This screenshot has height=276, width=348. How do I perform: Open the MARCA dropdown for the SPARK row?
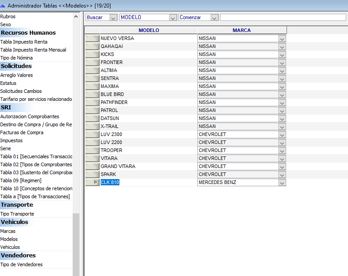click(282, 175)
